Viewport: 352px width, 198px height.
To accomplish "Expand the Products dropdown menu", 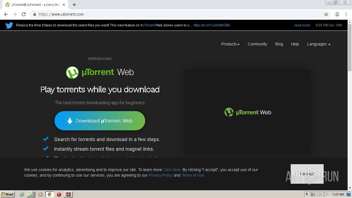I will click(x=230, y=44).
